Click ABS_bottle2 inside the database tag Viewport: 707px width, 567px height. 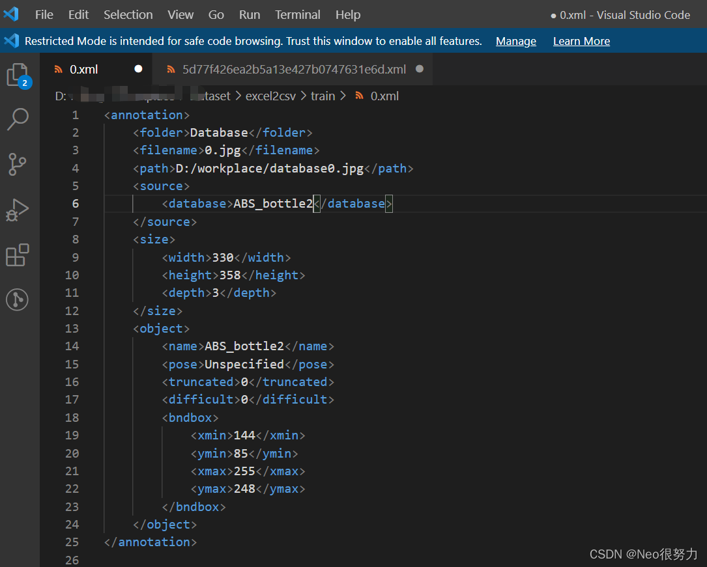(273, 204)
